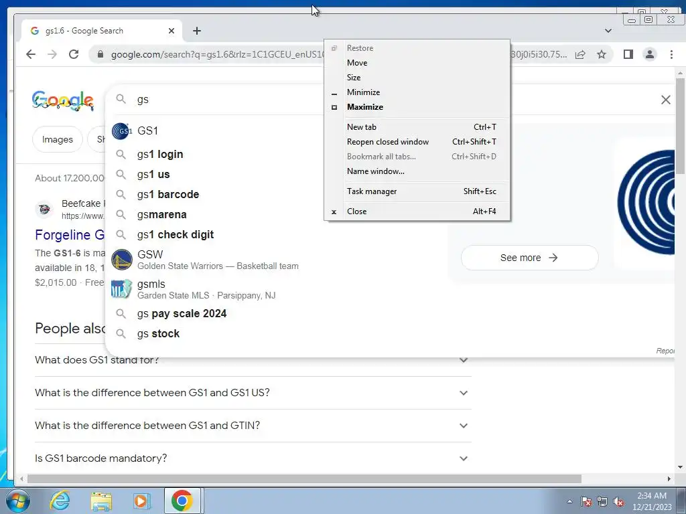Image resolution: width=686 pixels, height=514 pixels.
Task: Show hidden system tray icons
Action: click(x=569, y=501)
